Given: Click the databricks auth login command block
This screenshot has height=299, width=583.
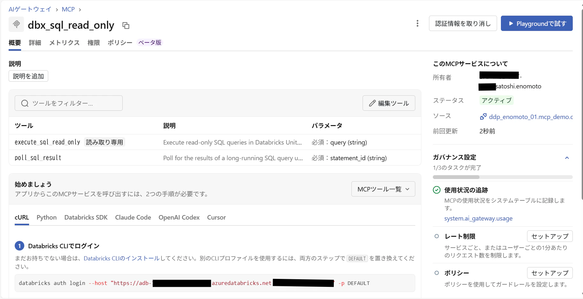Looking at the screenshot, I should (x=215, y=283).
